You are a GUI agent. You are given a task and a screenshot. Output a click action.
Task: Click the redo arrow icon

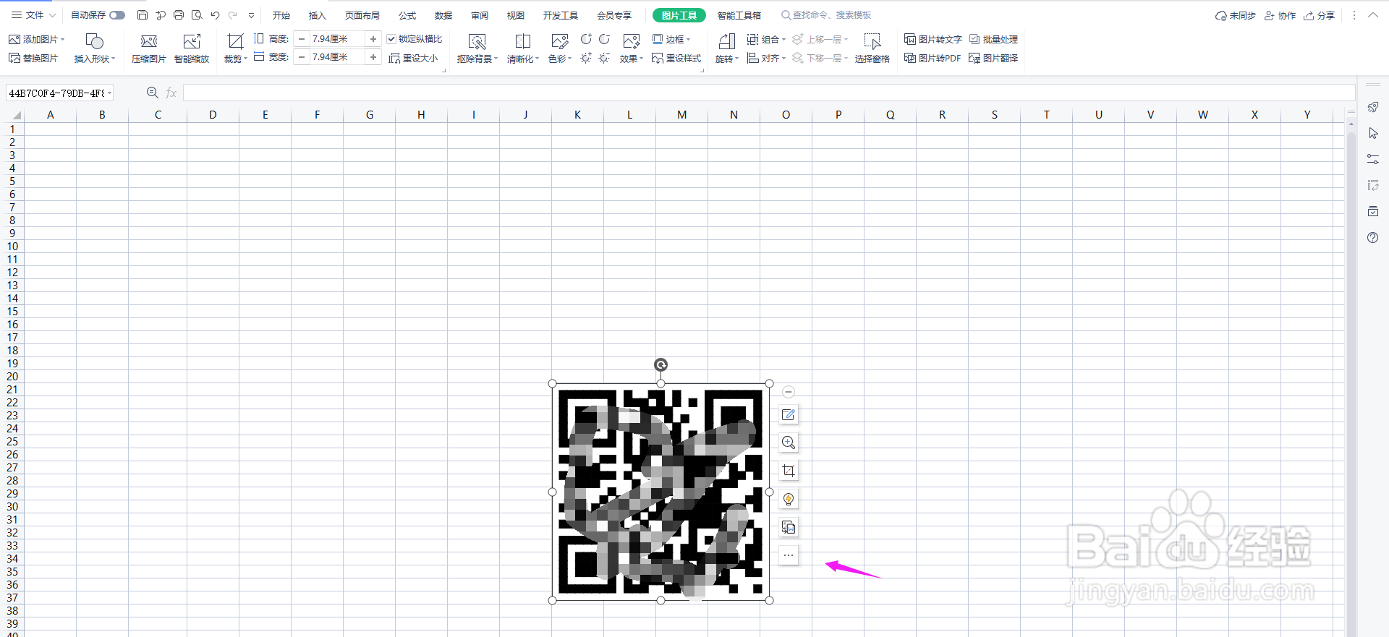(x=233, y=15)
